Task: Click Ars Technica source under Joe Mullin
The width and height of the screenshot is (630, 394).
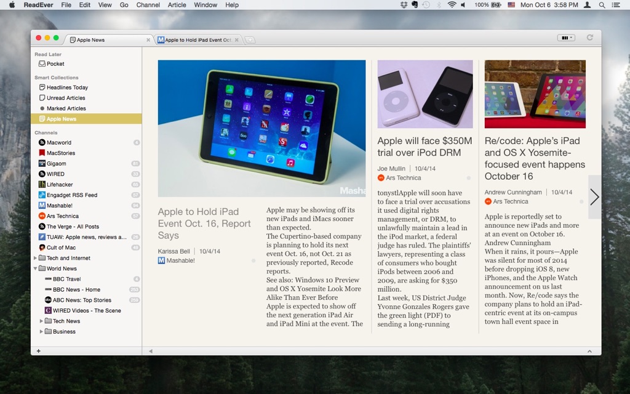Action: 399,178
